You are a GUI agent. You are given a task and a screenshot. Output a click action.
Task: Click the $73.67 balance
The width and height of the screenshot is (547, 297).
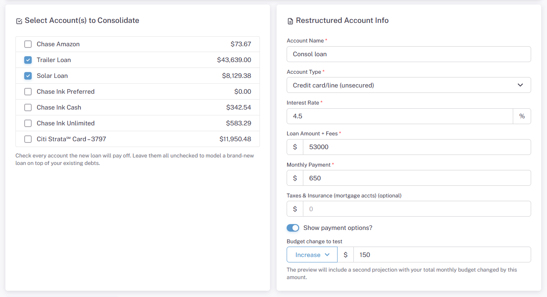[241, 44]
